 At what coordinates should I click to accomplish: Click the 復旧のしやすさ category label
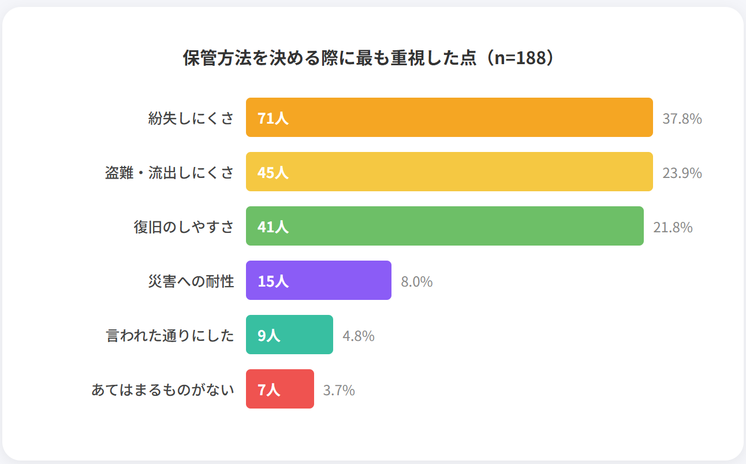pyautogui.click(x=184, y=227)
